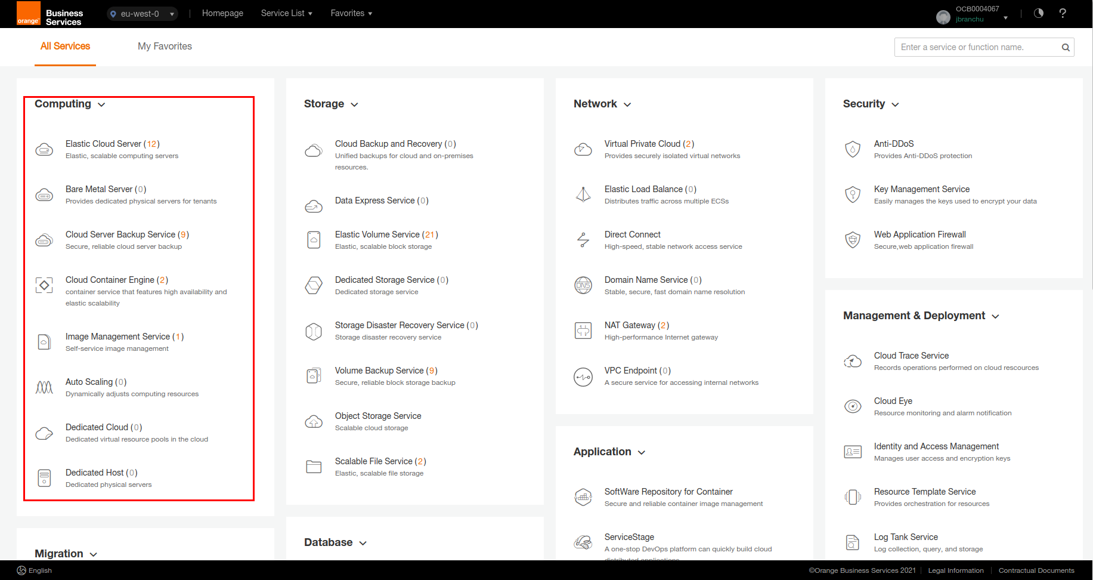Switch to the My Favorites tab

pos(165,47)
